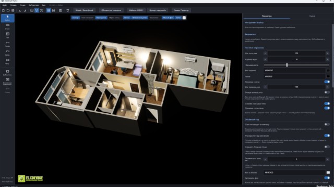Viewport: 334px width, 187px height.
Task: Click the Кабинет toolbar button
Action: [136, 10]
